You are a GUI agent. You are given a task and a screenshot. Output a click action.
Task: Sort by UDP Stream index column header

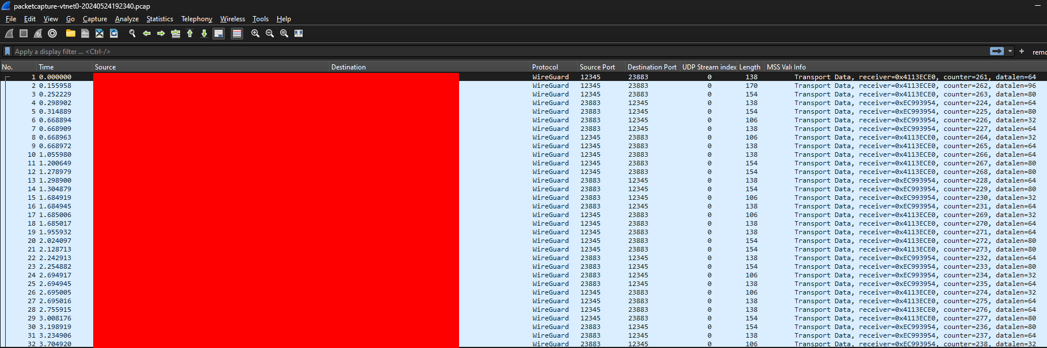[x=709, y=67]
